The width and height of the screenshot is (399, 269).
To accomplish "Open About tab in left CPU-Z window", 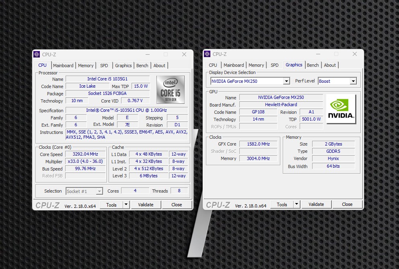I will pos(159,66).
